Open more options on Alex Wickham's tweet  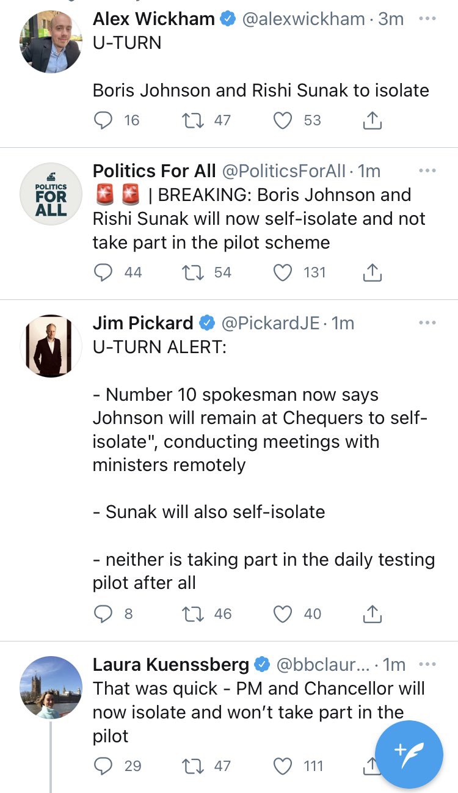pyautogui.click(x=427, y=18)
